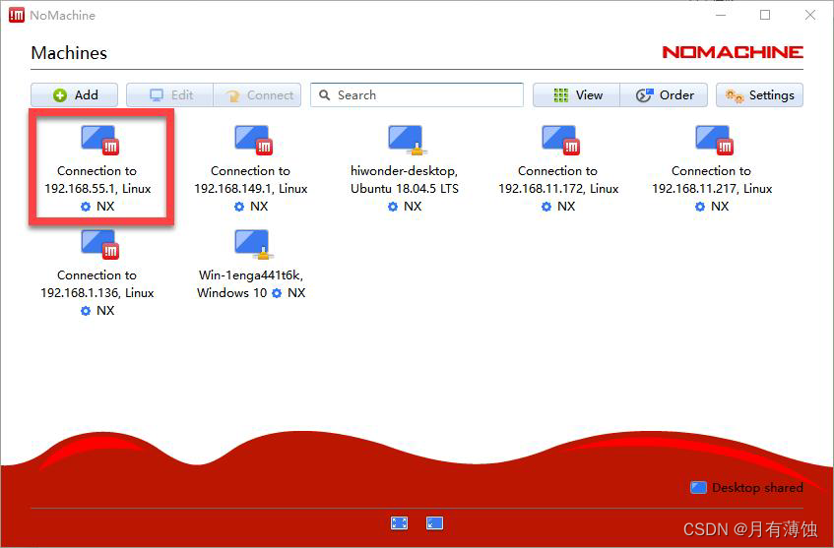Image resolution: width=834 pixels, height=548 pixels.
Task: Click label 'Connection to 192.168.1.136, Linux'
Action: click(97, 283)
